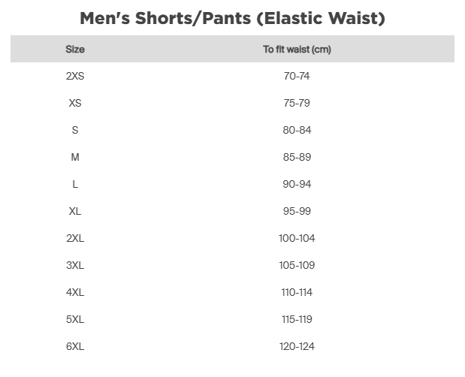
Task: Click the Size column header
Action: click(x=75, y=50)
